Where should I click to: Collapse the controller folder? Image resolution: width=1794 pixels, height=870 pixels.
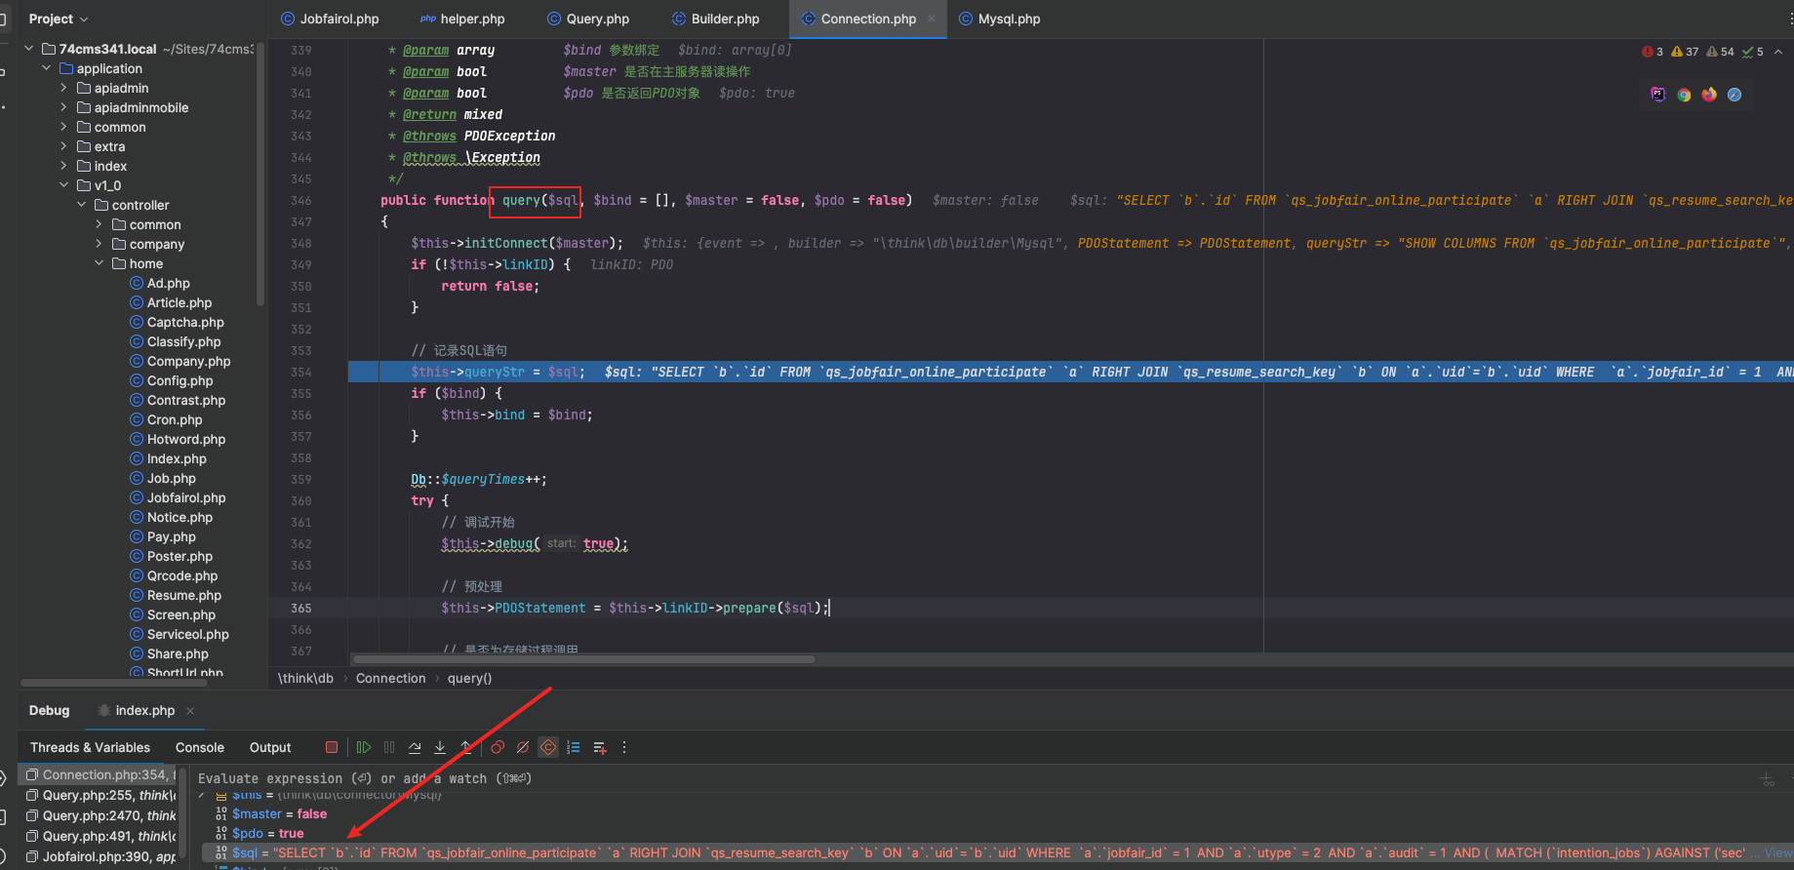pyautogui.click(x=81, y=205)
